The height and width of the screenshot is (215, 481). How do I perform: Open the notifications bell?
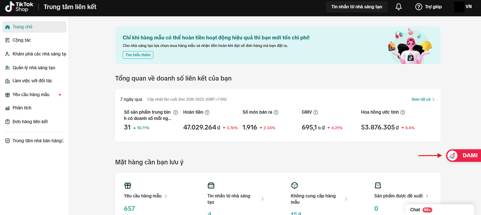(399, 7)
